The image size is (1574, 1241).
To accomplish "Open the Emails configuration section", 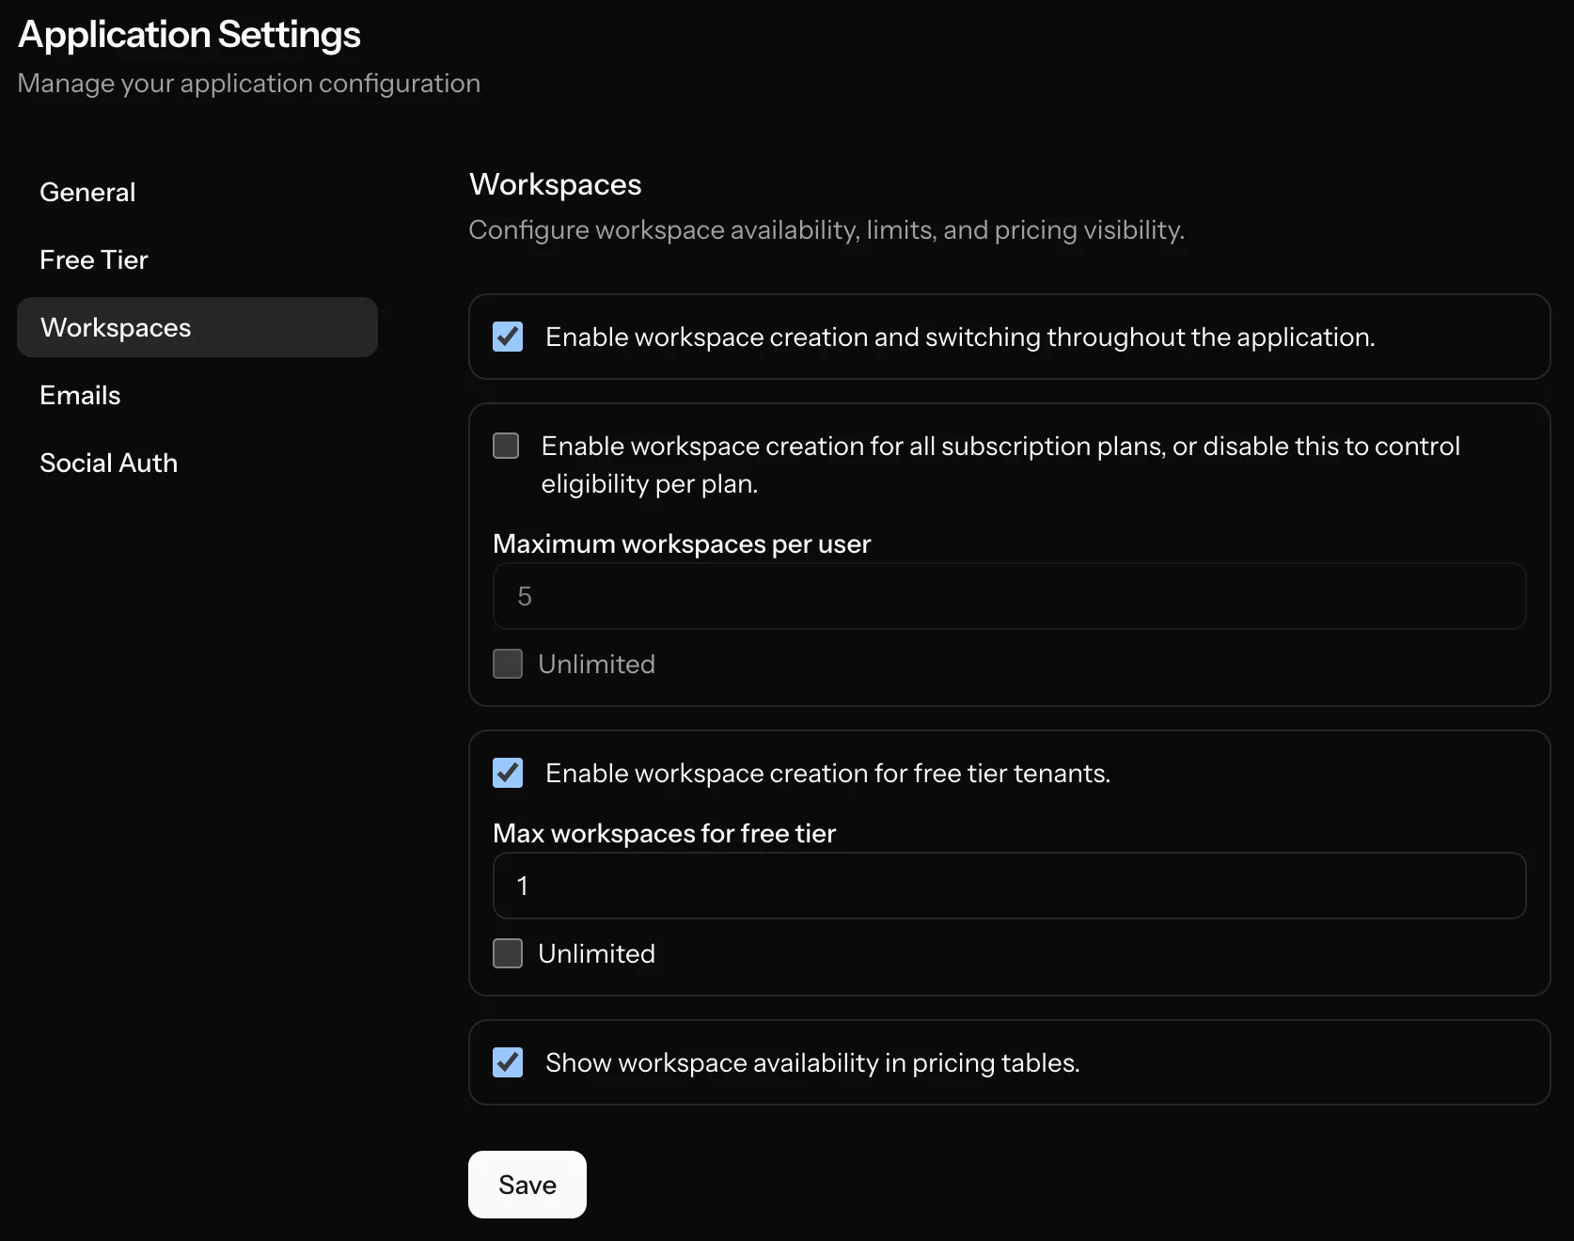I will tap(79, 395).
